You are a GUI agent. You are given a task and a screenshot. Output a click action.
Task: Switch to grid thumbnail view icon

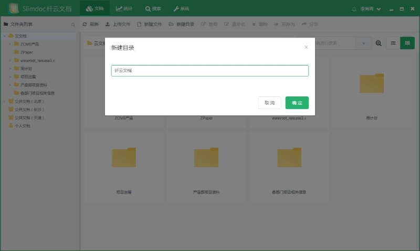(x=407, y=43)
